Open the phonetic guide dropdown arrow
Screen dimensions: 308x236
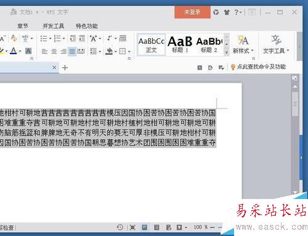(32, 38)
